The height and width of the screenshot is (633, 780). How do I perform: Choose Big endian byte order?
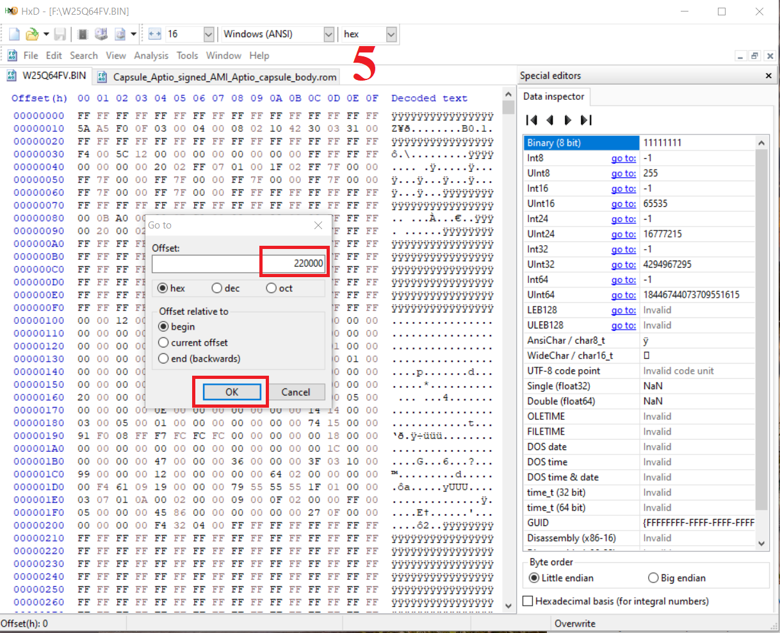pyautogui.click(x=653, y=578)
